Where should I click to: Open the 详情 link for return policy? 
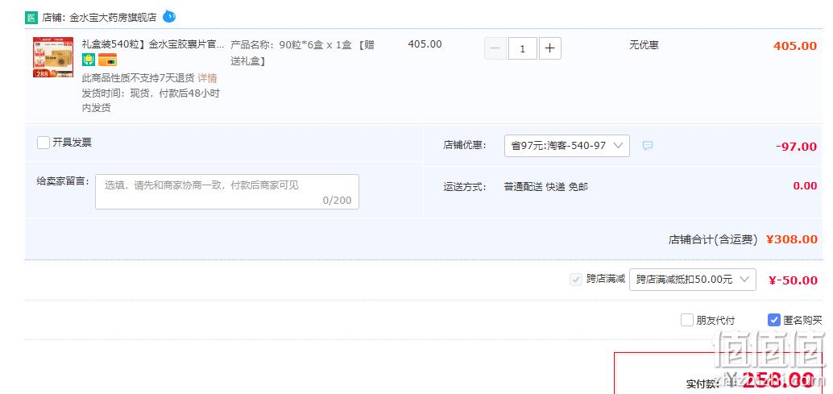(x=207, y=78)
